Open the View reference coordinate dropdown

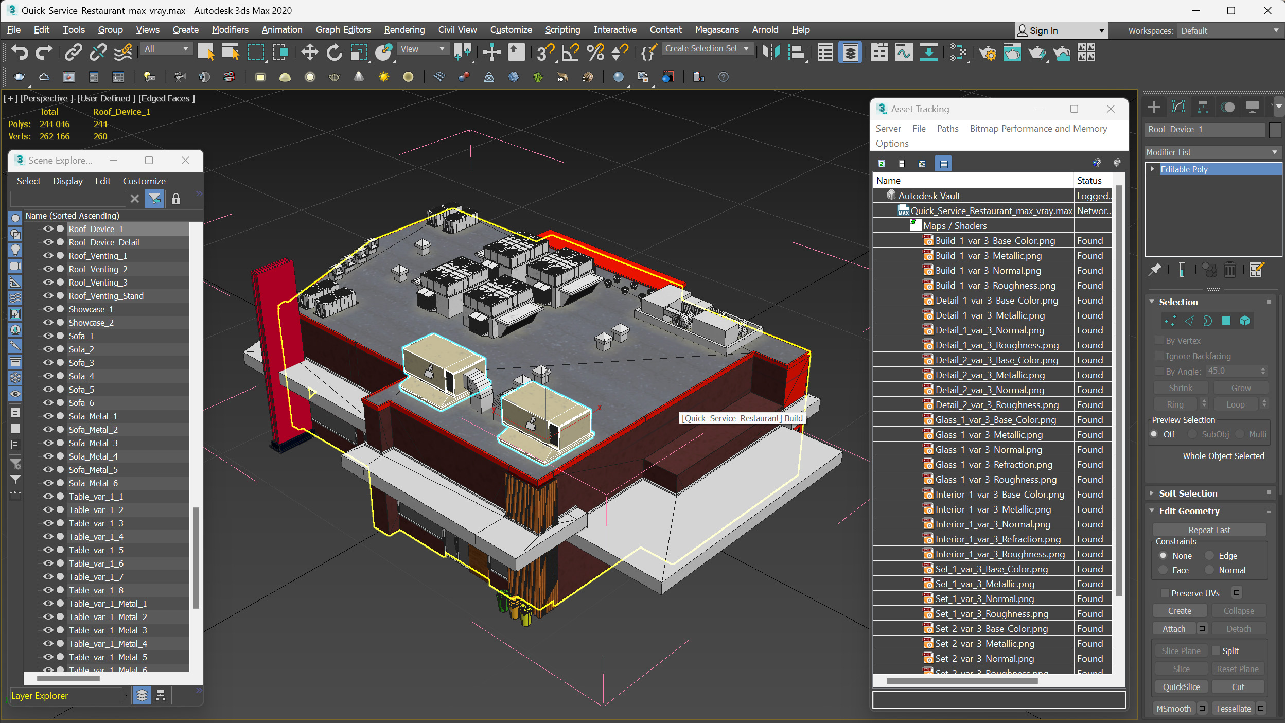pos(423,49)
